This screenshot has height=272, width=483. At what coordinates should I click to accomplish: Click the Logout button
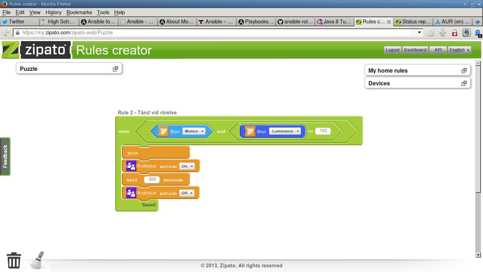point(392,50)
